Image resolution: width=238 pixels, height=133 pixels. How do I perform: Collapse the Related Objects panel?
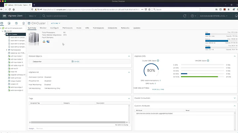click(129, 56)
